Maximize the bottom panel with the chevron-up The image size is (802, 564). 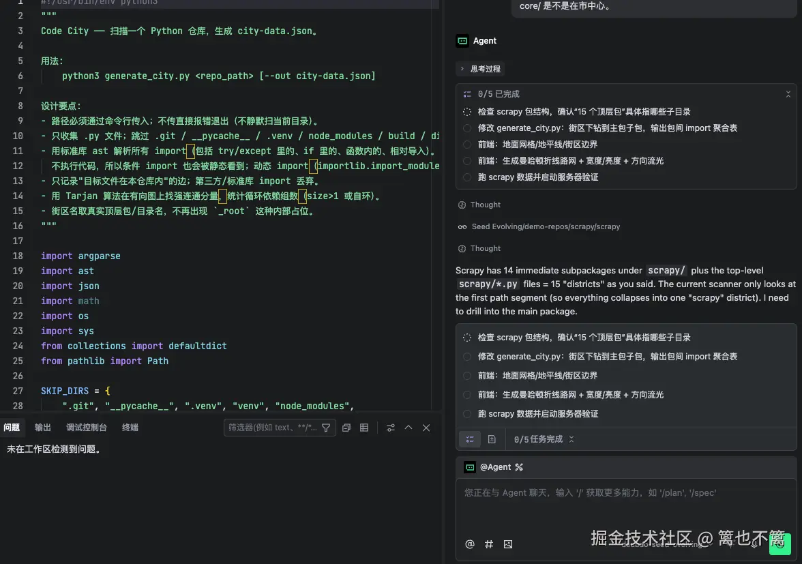[408, 428]
